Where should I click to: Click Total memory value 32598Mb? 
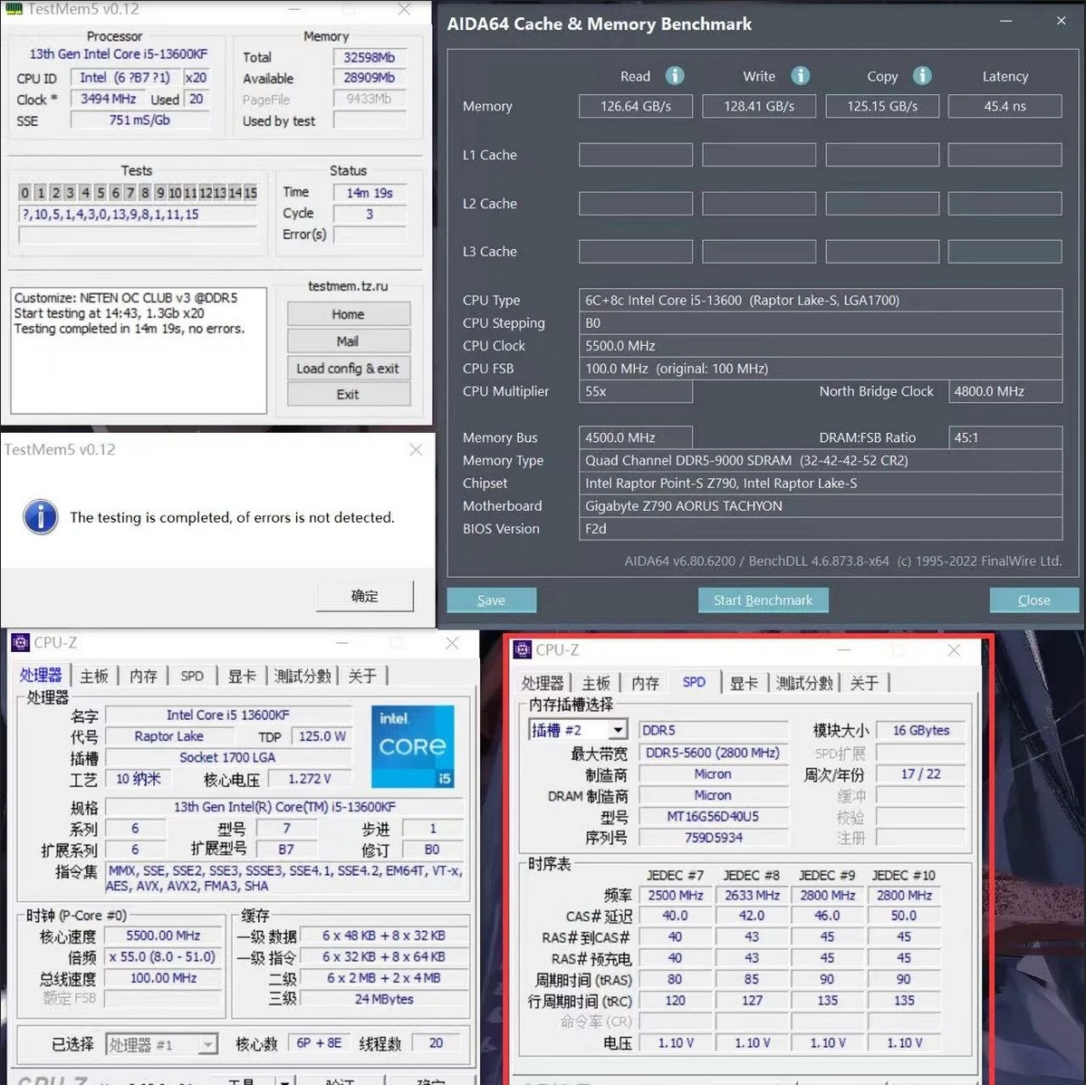[370, 57]
